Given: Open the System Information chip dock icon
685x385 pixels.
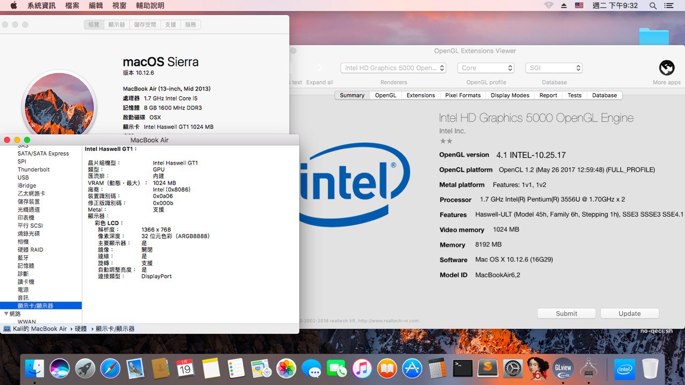Looking at the screenshot, I should tap(588, 368).
